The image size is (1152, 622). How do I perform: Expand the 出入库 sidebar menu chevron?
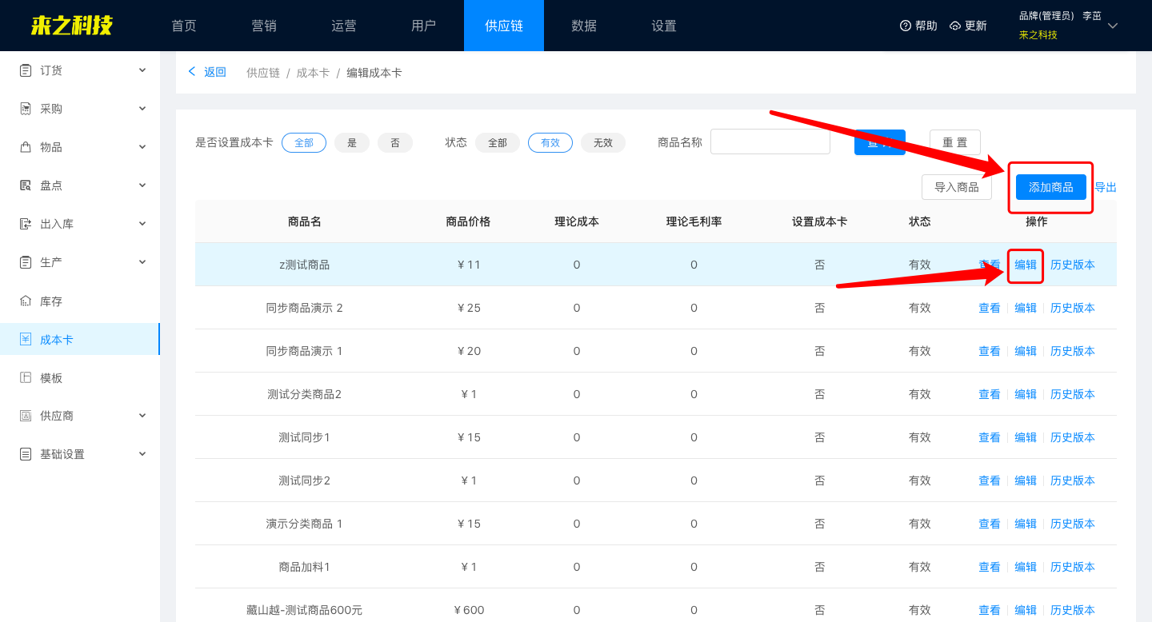[142, 224]
